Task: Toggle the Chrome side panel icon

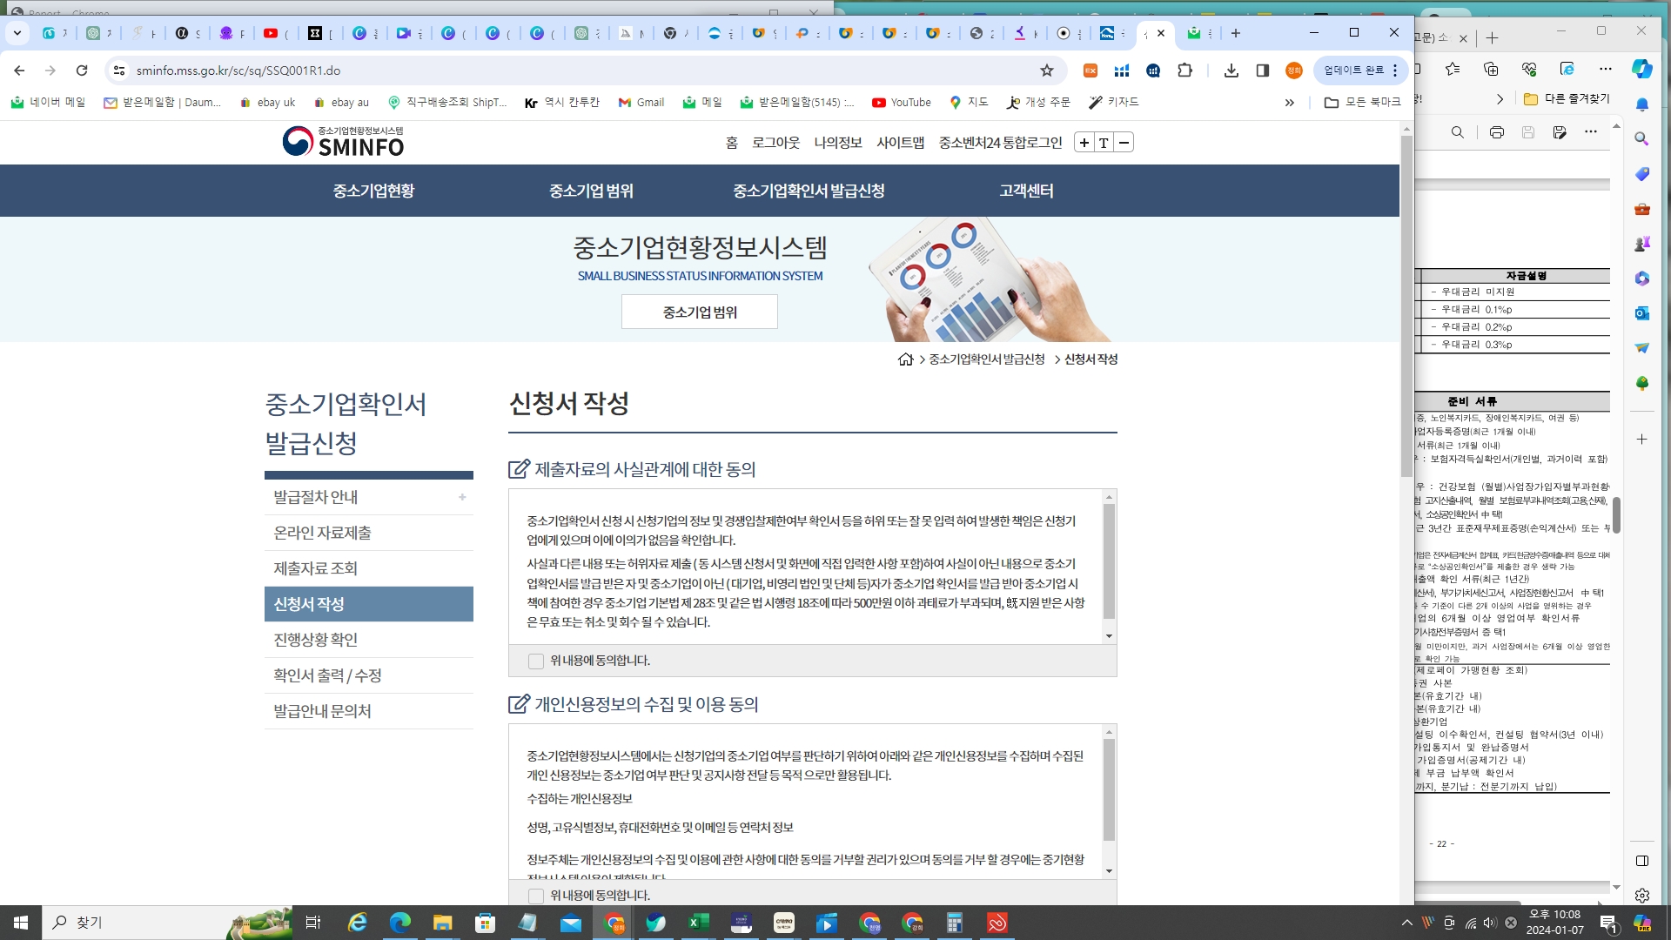Action: click(1263, 70)
